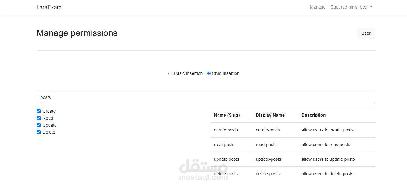Click the Manage permissions page heading
The width and height of the screenshot is (407, 185).
(x=77, y=33)
